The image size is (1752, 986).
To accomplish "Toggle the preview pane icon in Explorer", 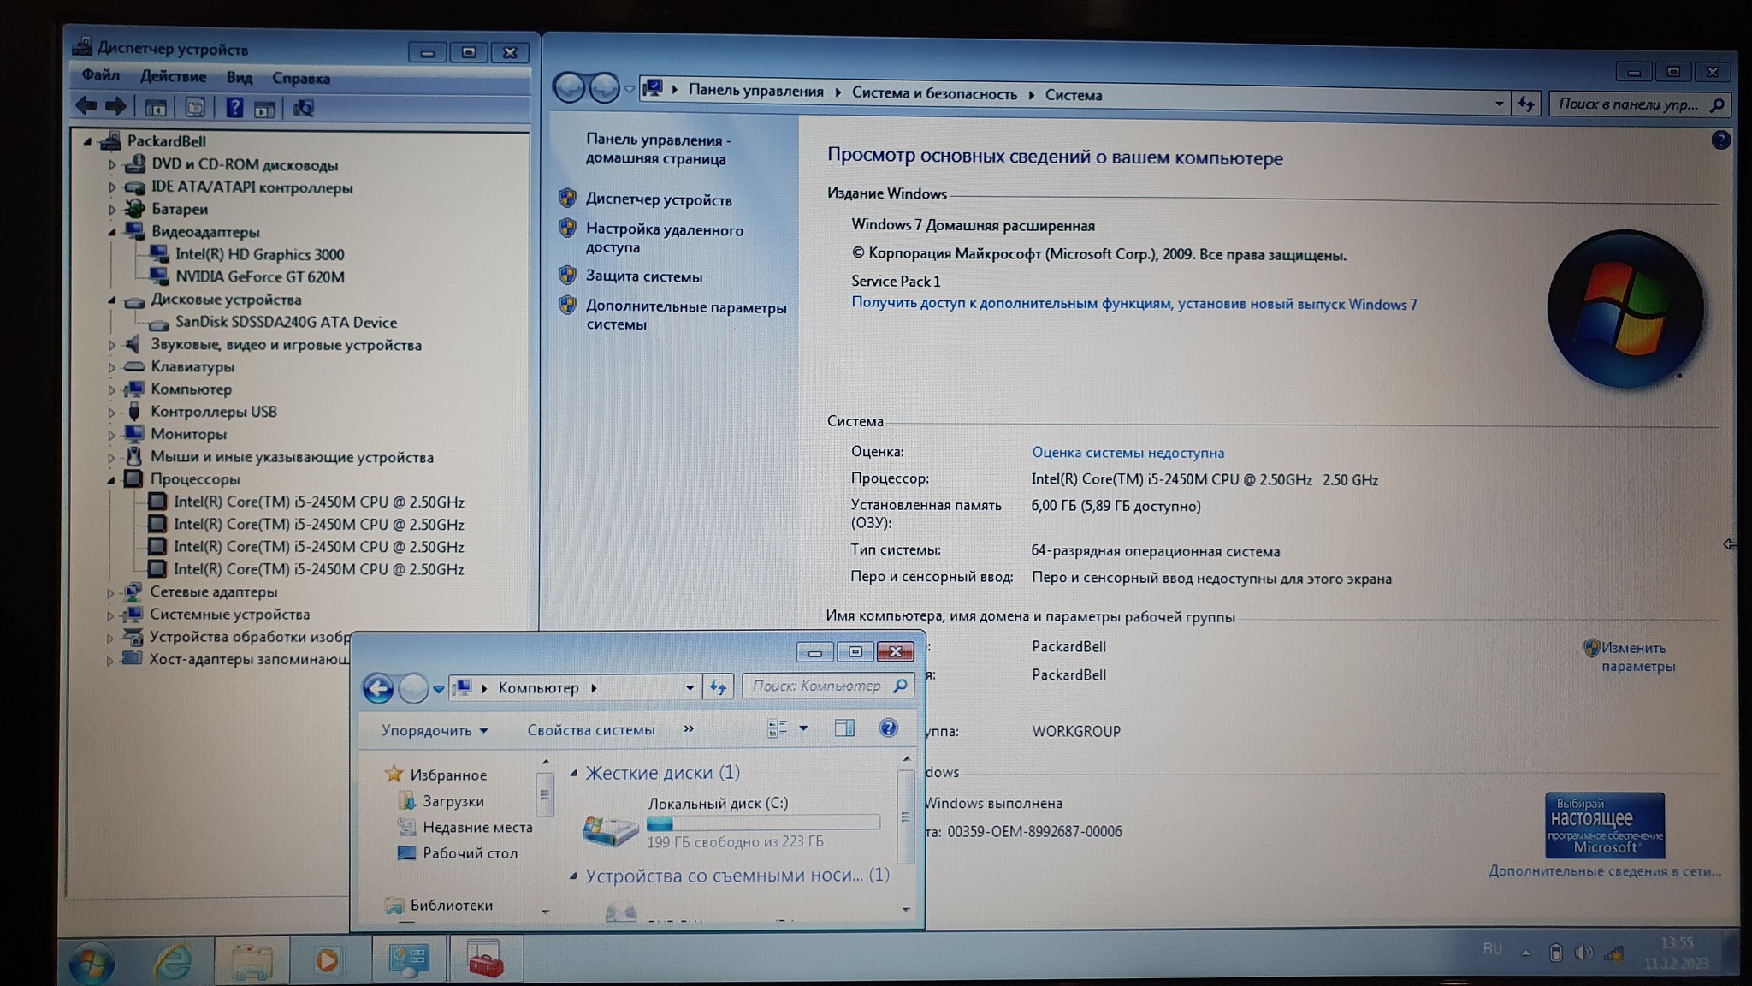I will (844, 728).
